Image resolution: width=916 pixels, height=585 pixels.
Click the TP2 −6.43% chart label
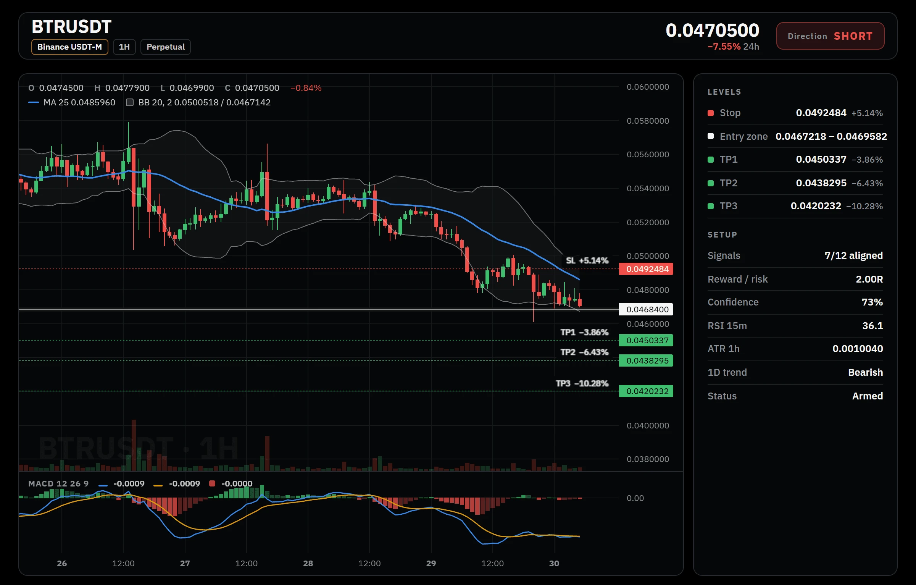click(584, 352)
